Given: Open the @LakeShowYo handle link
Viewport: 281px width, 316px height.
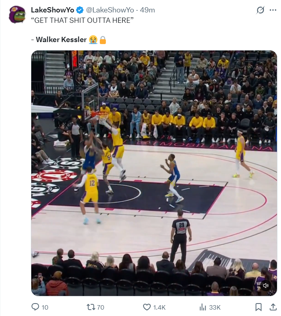Looking at the screenshot, I should (x=110, y=10).
